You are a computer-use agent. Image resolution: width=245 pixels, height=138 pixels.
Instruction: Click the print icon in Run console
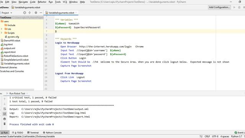(5, 119)
